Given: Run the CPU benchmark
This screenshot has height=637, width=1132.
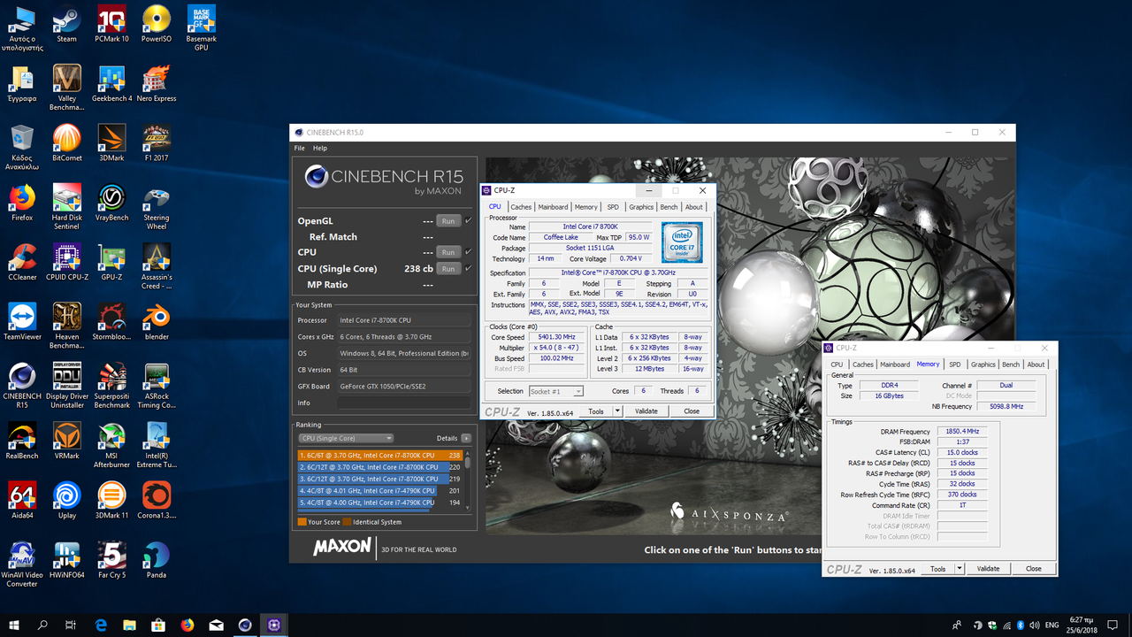Looking at the screenshot, I should click(448, 252).
